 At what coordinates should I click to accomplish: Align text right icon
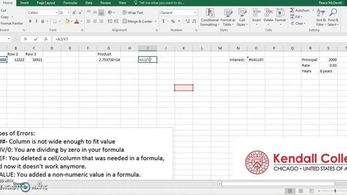[x=101, y=21]
